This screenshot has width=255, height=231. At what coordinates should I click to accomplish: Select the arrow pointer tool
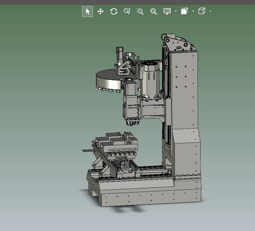pyautogui.click(x=88, y=12)
